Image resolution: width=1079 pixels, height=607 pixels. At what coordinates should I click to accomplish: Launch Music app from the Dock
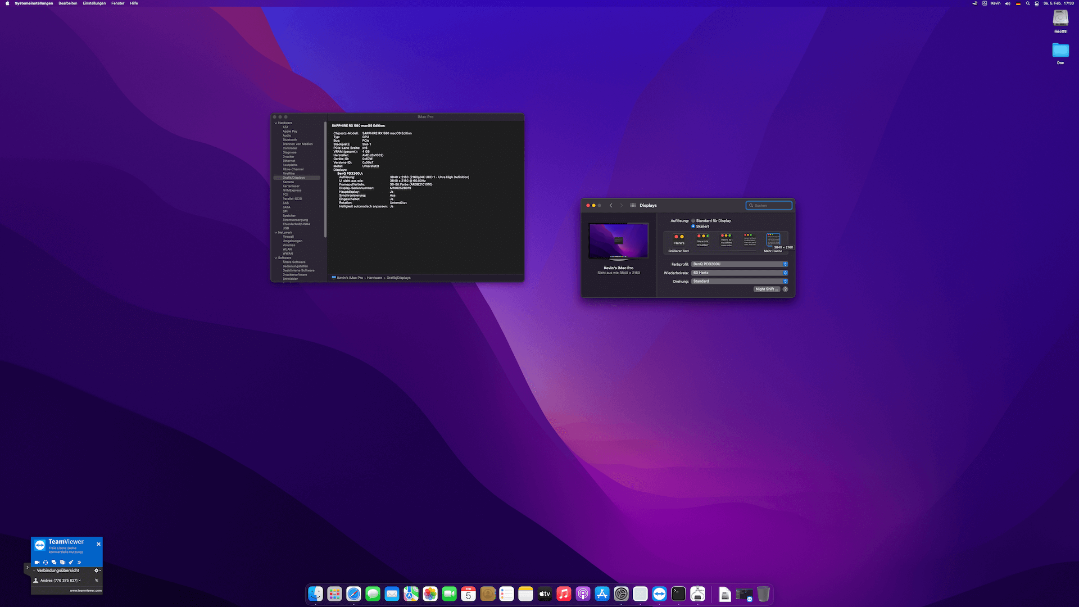click(x=564, y=594)
